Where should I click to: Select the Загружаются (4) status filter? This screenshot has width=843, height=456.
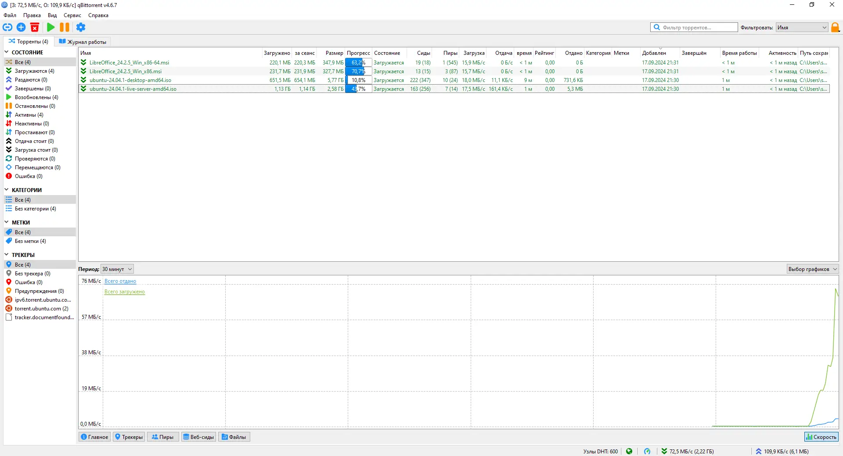click(40, 71)
